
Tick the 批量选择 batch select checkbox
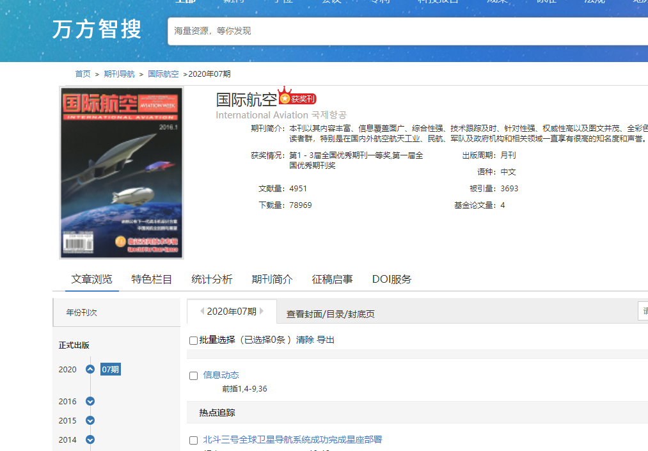point(193,340)
